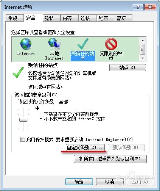Switch to the 隐私 tab
160x191 pixels.
(49, 18)
